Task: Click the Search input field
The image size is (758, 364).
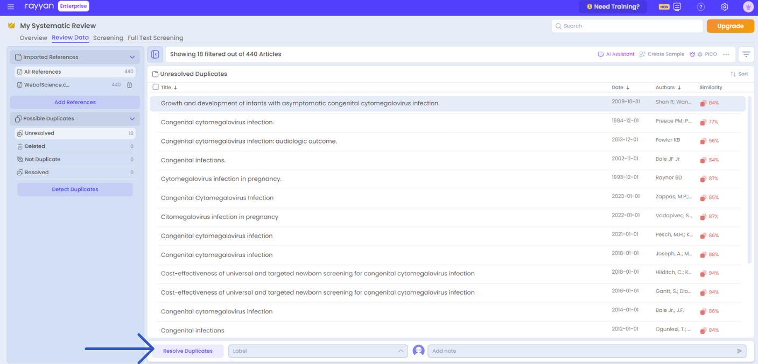Action: tap(627, 26)
